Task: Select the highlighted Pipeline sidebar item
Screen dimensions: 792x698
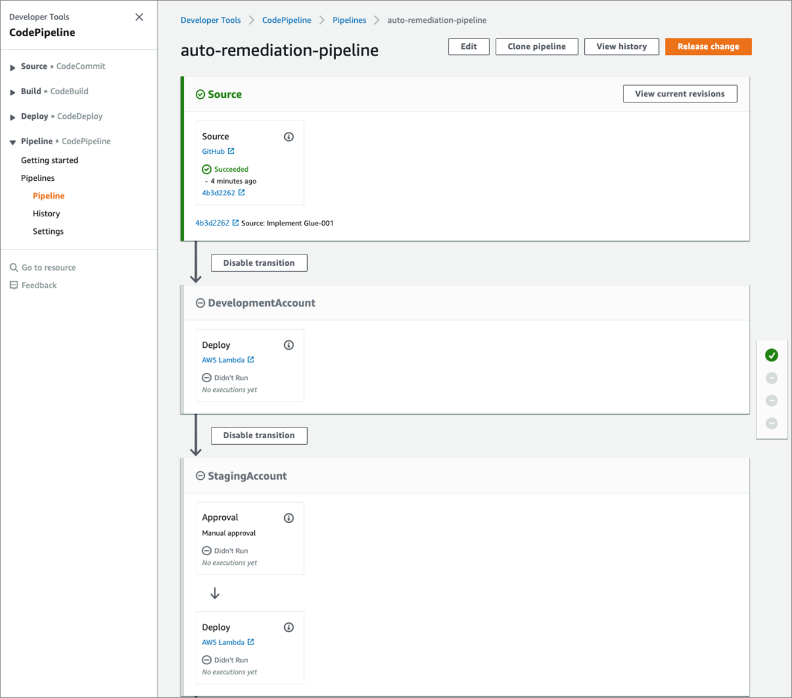Action: [x=49, y=196]
